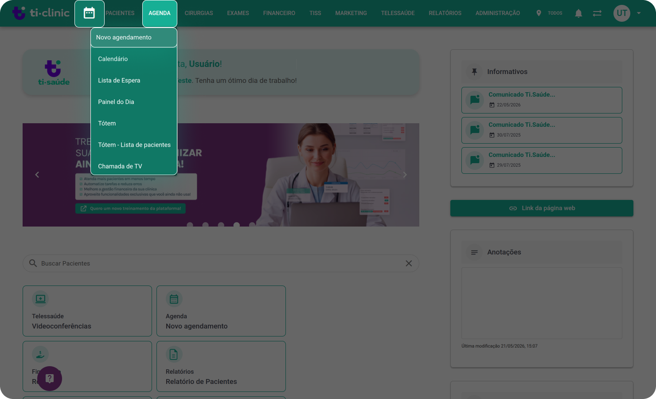
Task: Click the Última modificação timestamp text
Action: click(x=500, y=346)
